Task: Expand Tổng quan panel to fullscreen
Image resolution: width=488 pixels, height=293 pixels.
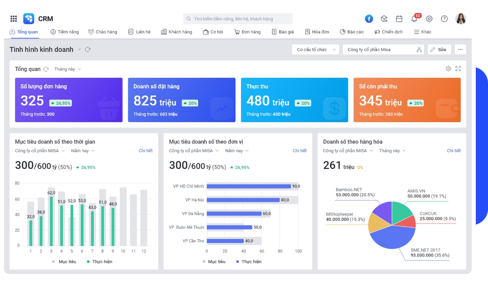Action: (458, 69)
